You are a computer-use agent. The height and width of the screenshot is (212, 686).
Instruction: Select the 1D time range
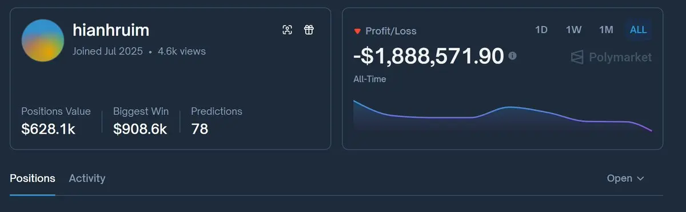(x=541, y=30)
